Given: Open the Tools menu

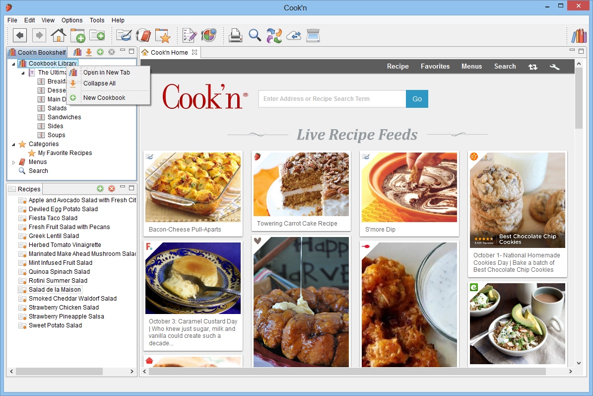Looking at the screenshot, I should coord(97,20).
